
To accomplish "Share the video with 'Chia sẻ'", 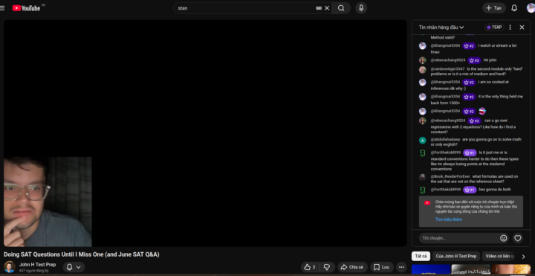I will (352, 267).
